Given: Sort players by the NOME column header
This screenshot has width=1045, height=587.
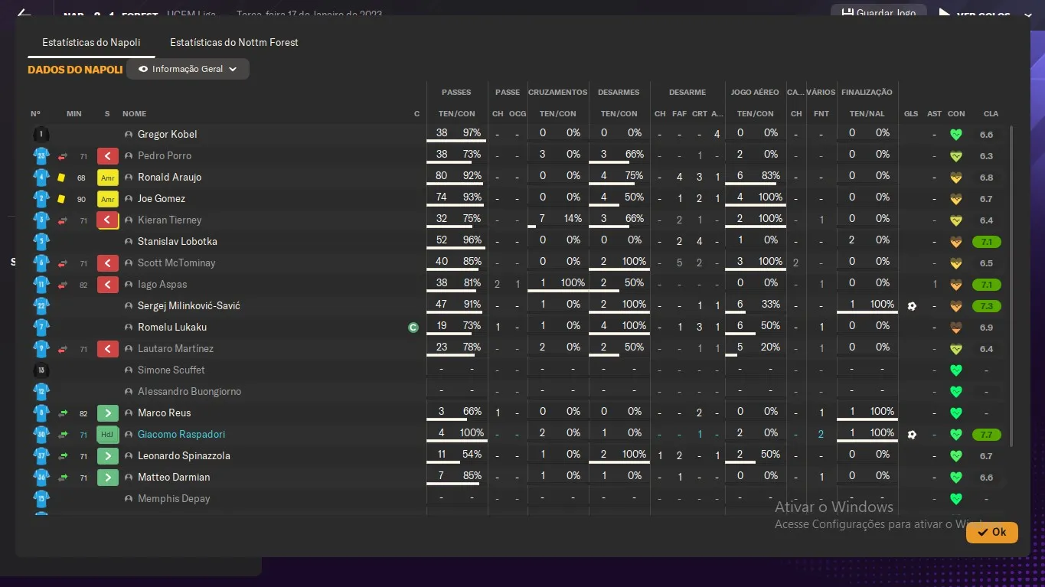Looking at the screenshot, I should click(x=134, y=113).
